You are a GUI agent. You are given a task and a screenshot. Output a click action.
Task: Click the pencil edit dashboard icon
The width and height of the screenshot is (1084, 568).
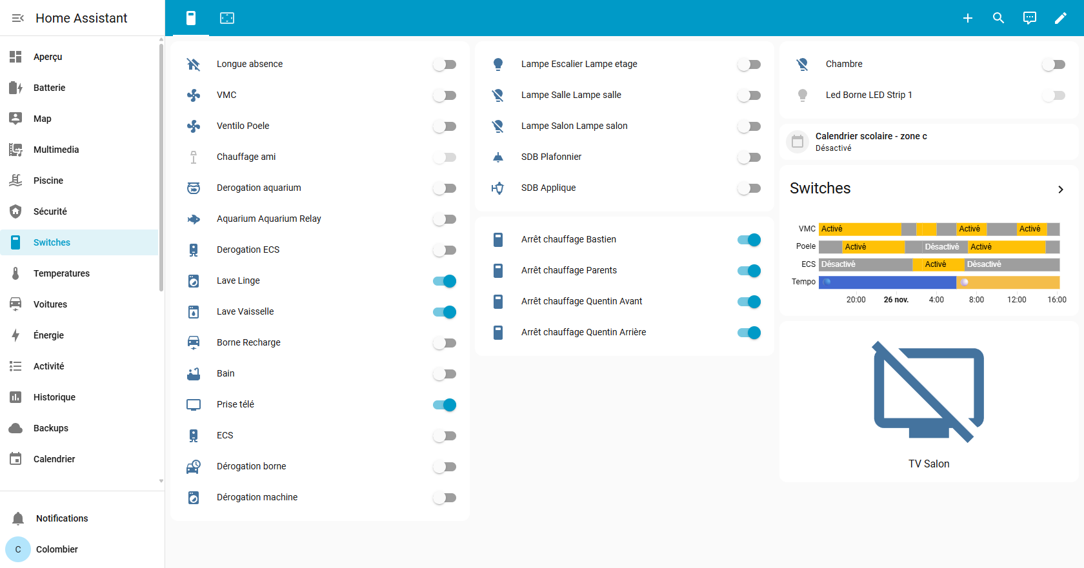coord(1060,18)
